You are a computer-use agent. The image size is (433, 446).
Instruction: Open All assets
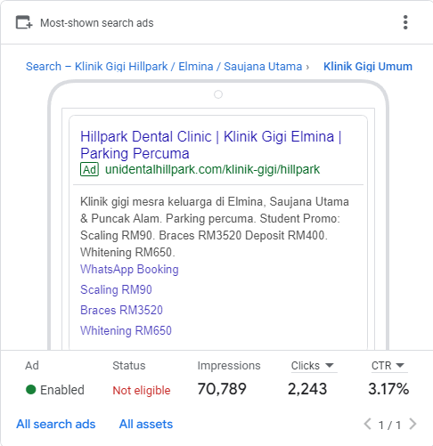click(x=146, y=424)
